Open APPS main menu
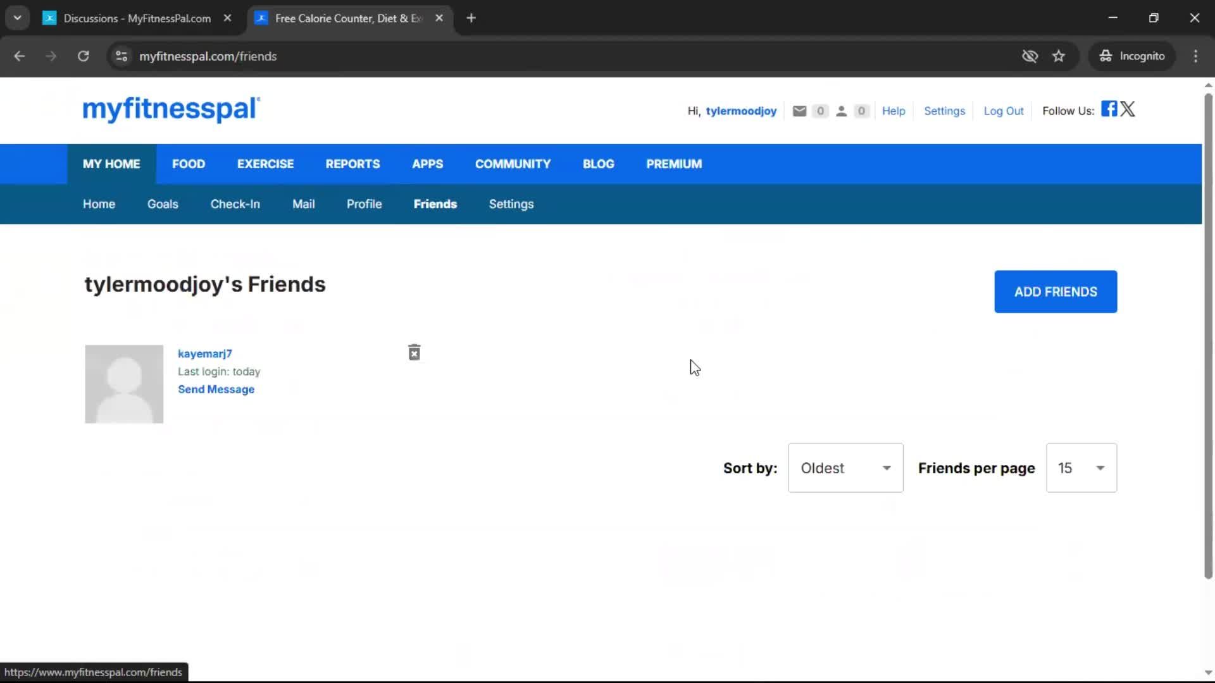This screenshot has height=683, width=1215. pos(428,164)
